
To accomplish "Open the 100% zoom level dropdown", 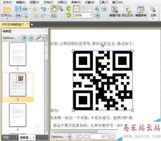I will [91, 15].
